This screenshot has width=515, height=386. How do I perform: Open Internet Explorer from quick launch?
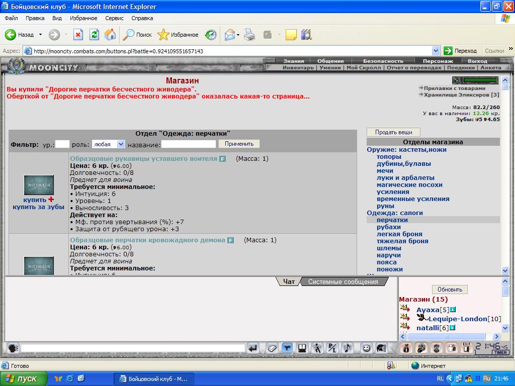tap(69, 378)
